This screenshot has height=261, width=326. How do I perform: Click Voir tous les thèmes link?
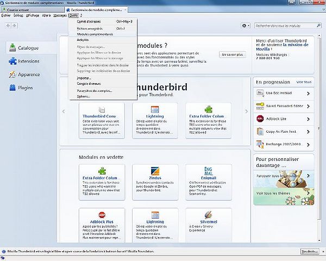click(273, 194)
